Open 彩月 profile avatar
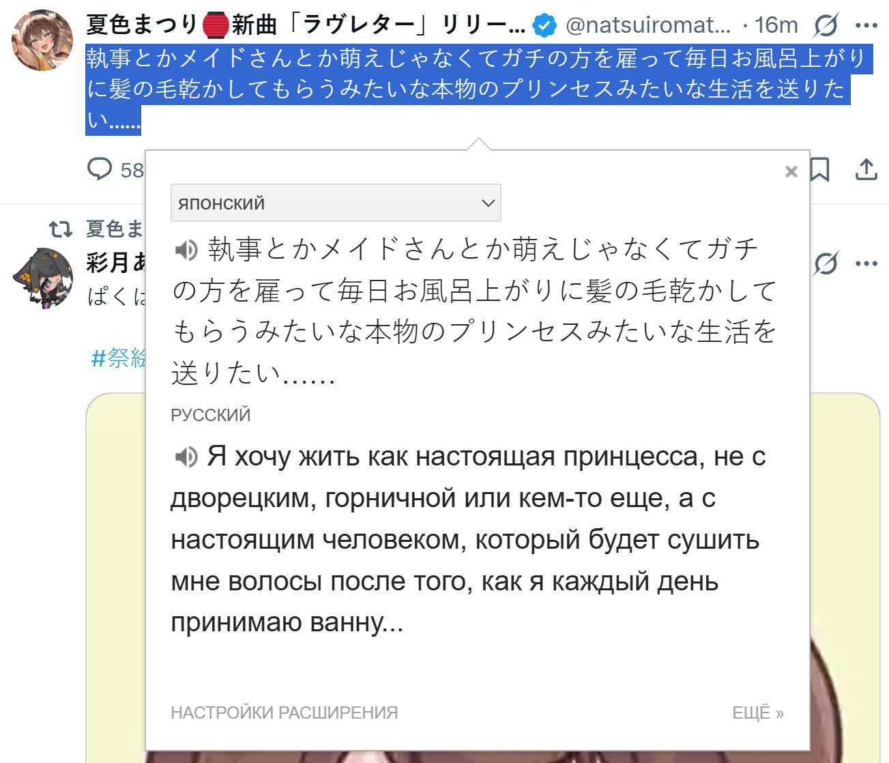The width and height of the screenshot is (889, 763). pyautogui.click(x=42, y=277)
